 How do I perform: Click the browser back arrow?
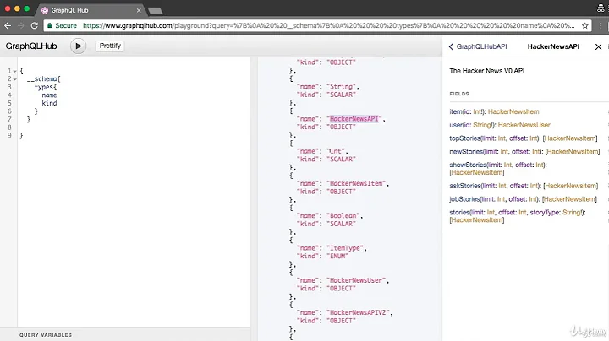click(8, 25)
